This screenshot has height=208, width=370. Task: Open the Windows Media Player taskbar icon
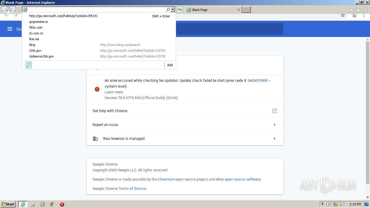[x=42, y=204]
